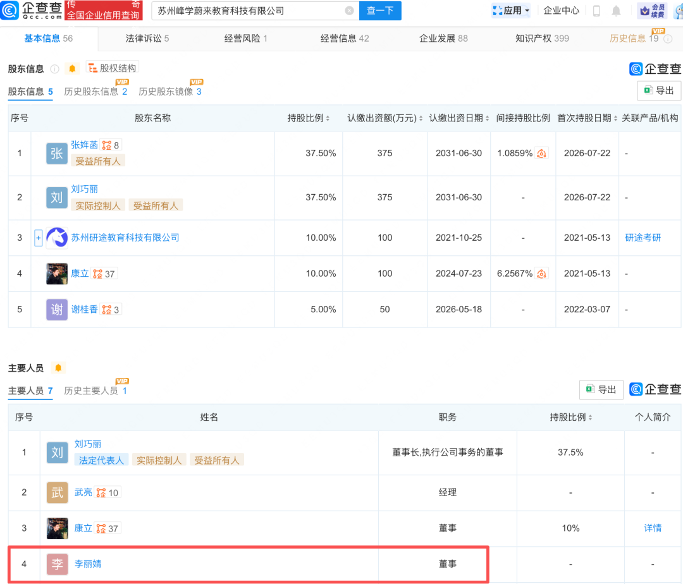Click info icon next to 股东信息 heading
Viewport: 683px width, 584px height.
55,69
